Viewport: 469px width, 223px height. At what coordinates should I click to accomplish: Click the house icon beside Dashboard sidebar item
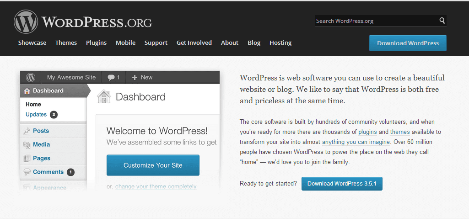pos(27,91)
